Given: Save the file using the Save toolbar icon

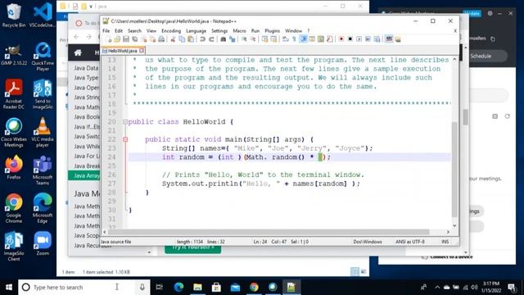Looking at the screenshot, I should point(125,39).
